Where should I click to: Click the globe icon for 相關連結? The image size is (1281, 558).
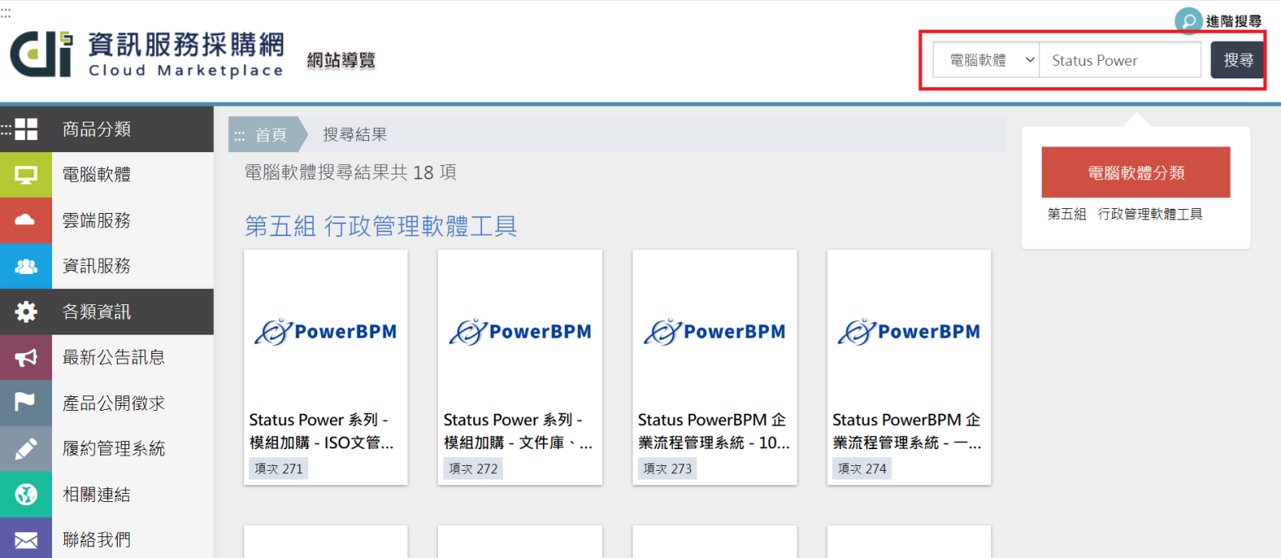coord(26,494)
